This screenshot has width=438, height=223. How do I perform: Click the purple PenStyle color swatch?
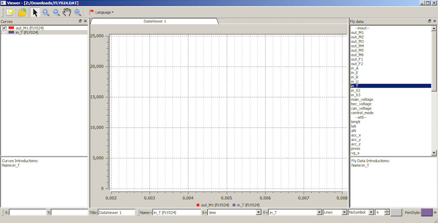tap(426, 213)
